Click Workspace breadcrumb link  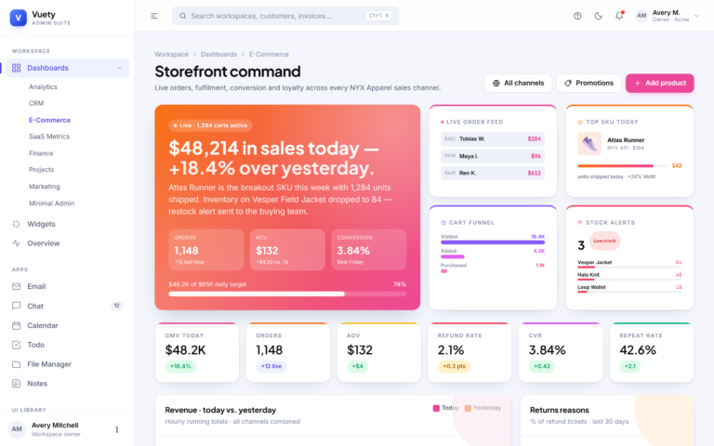click(172, 54)
